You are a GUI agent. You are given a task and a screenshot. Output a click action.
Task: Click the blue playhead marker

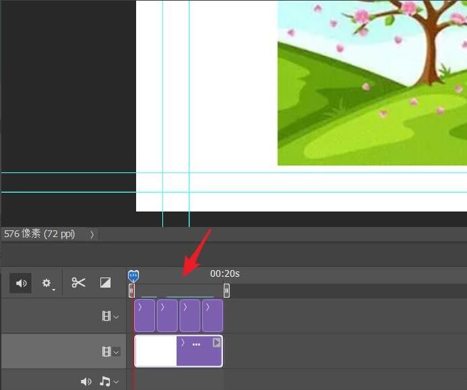click(133, 275)
